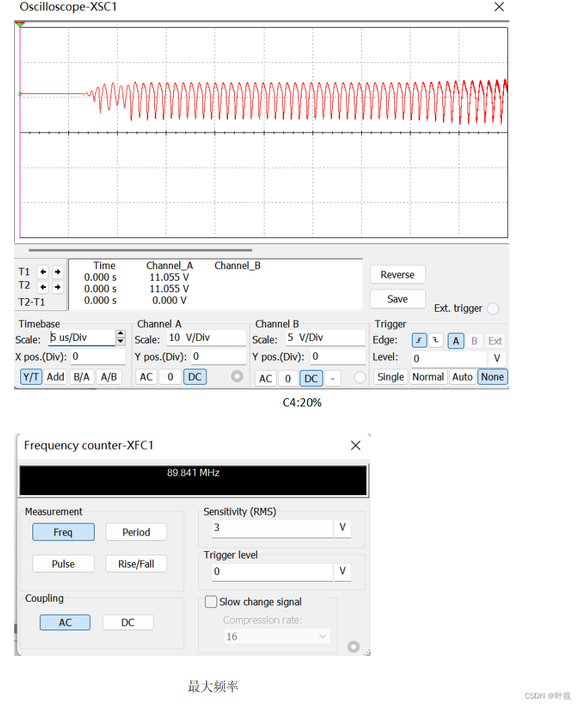Select trigger source B

tap(474, 341)
